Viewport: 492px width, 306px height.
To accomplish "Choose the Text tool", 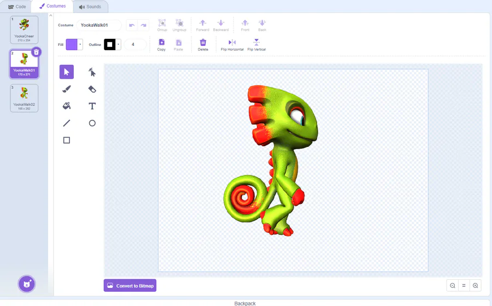I will click(x=92, y=106).
